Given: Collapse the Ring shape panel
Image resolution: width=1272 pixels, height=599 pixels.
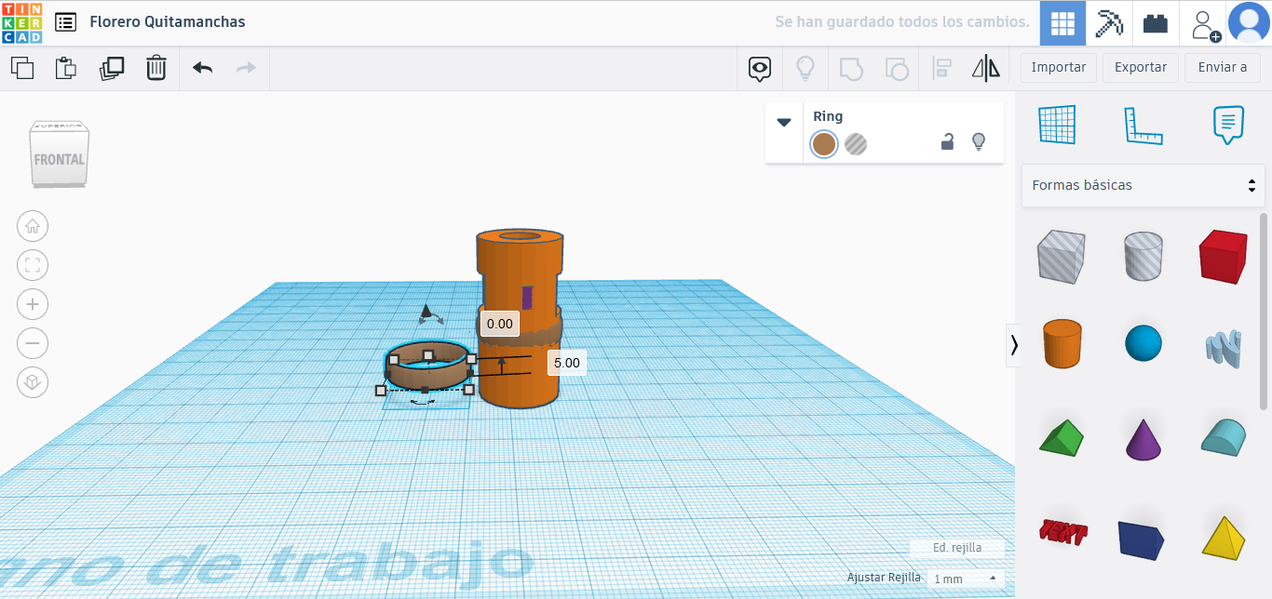Looking at the screenshot, I should (784, 122).
